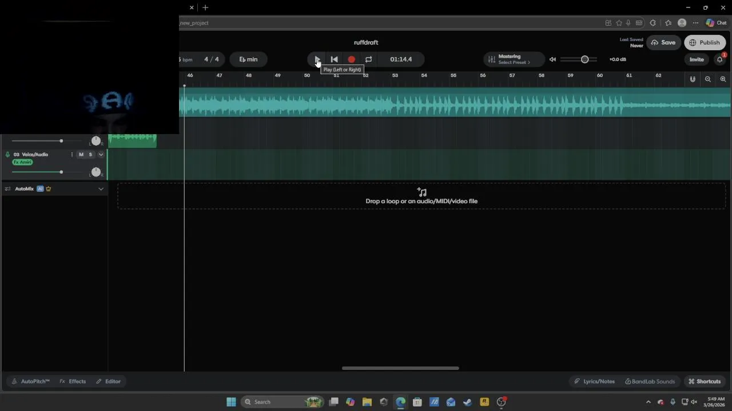Add page to favorites star icon
Screen dimensions: 732x411
pyautogui.click(x=619, y=23)
